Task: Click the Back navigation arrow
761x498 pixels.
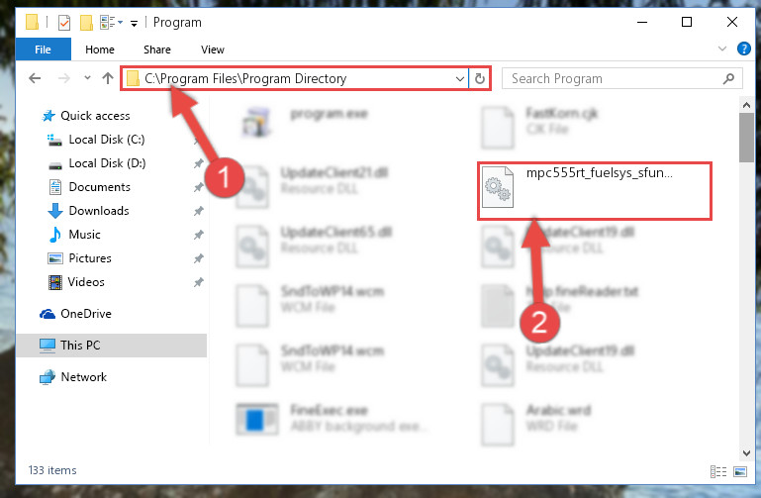Action: click(x=35, y=78)
